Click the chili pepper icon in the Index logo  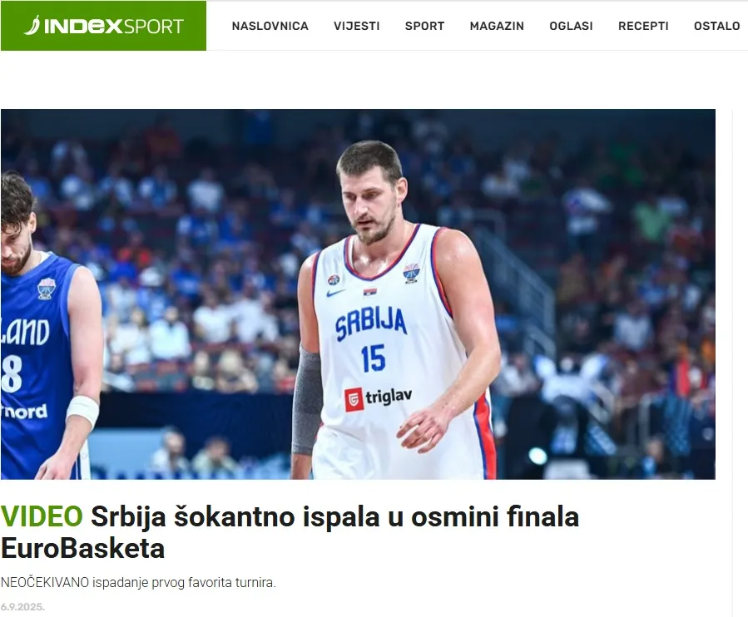32,25
